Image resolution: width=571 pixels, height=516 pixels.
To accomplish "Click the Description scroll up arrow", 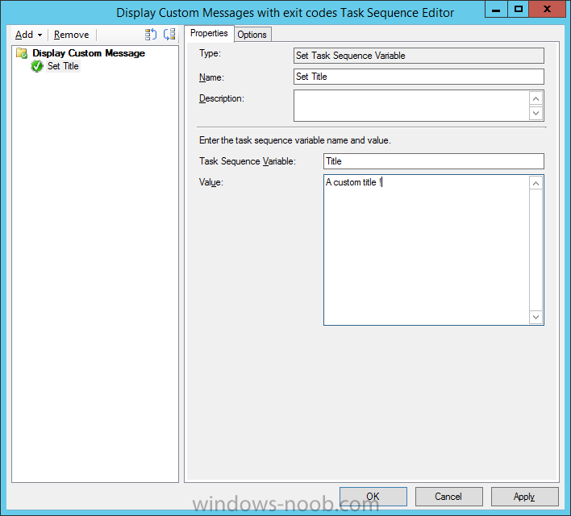I will click(x=536, y=98).
